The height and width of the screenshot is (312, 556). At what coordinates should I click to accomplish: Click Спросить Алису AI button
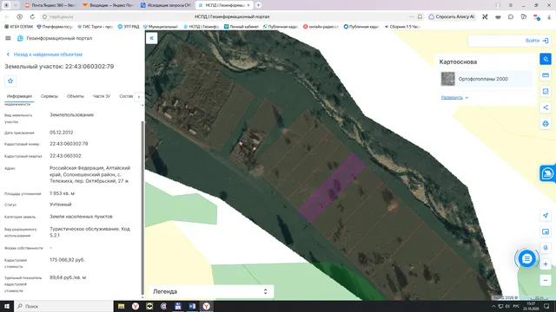[x=452, y=16]
